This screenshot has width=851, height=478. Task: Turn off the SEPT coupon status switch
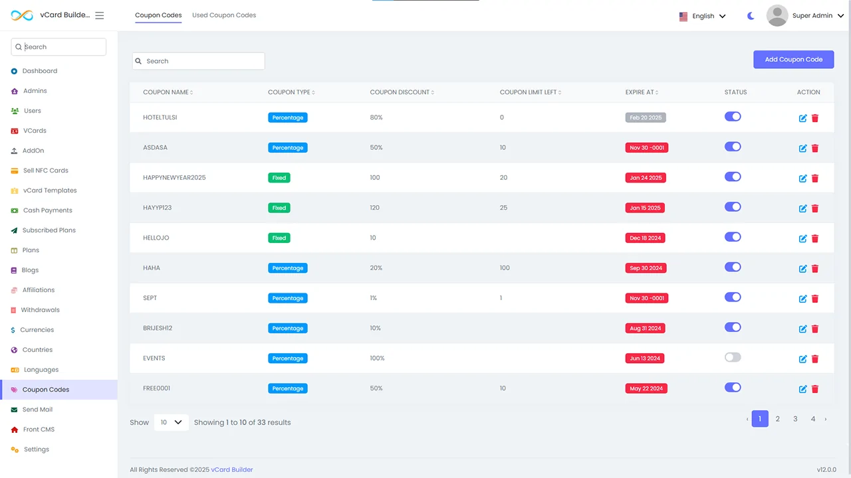pyautogui.click(x=733, y=297)
